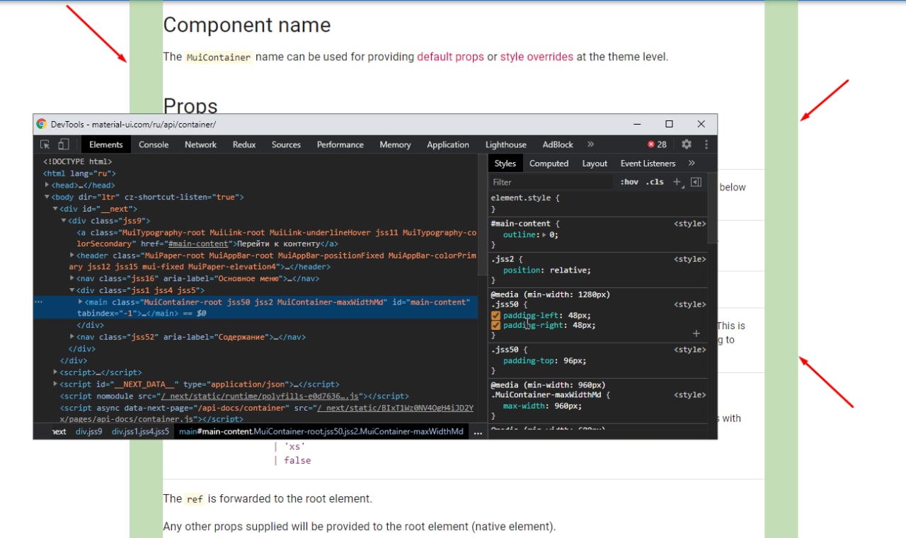Click the red error count badge showing 28

(x=657, y=144)
